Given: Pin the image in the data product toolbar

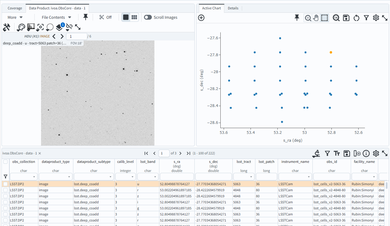Looking at the screenshot, I should (x=86, y=17).
